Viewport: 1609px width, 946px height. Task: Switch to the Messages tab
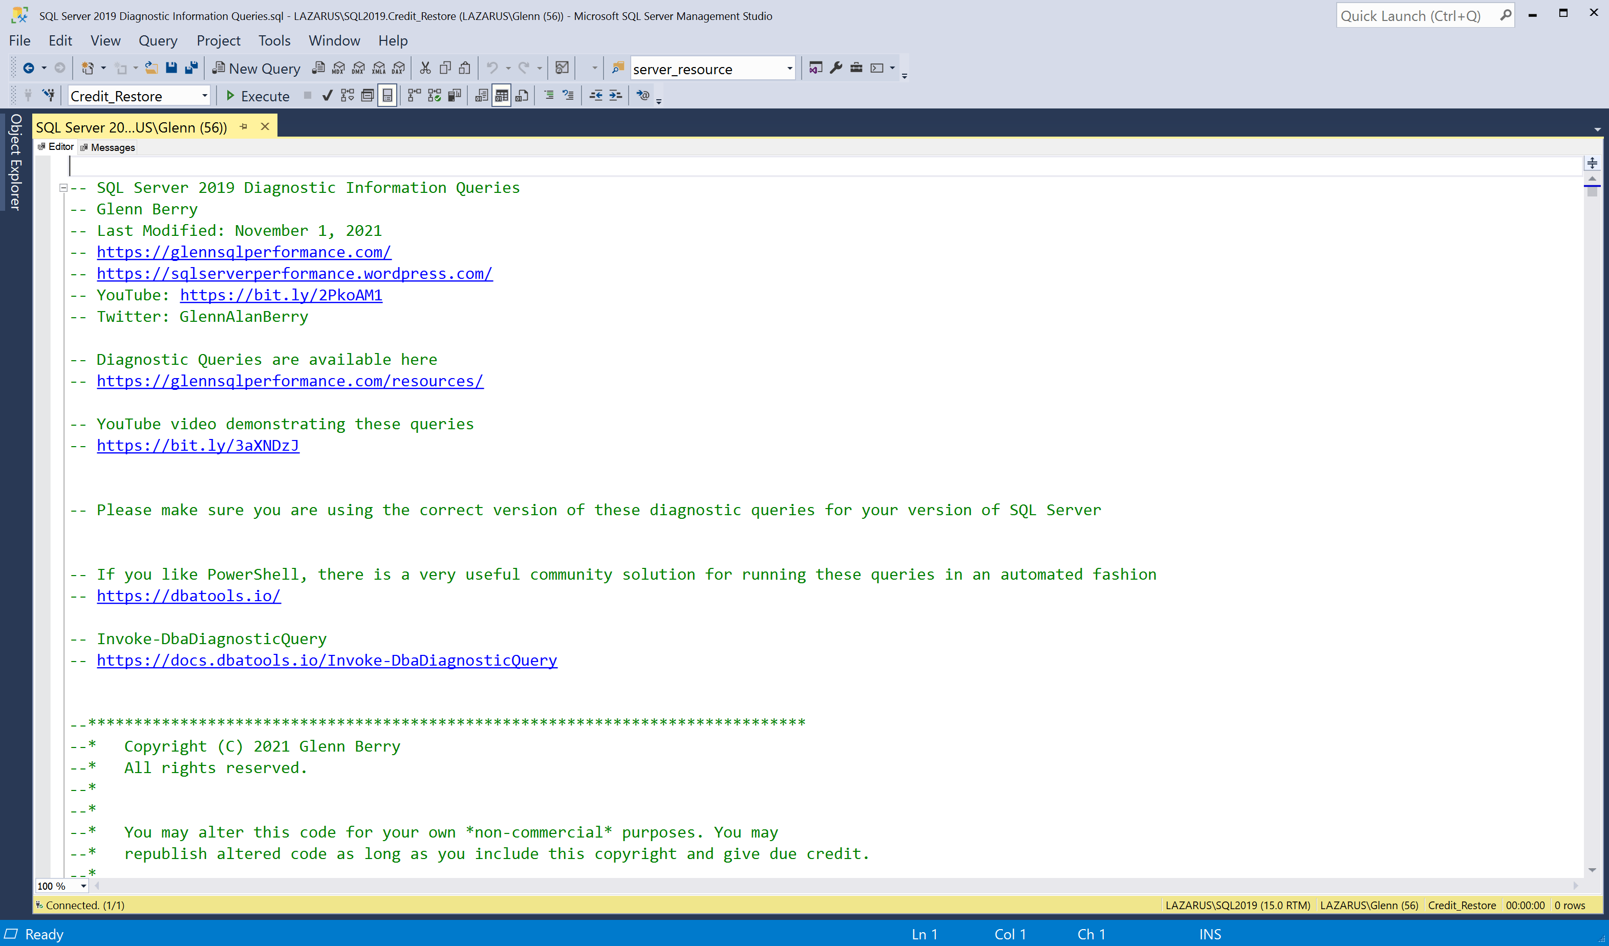pyautogui.click(x=108, y=147)
